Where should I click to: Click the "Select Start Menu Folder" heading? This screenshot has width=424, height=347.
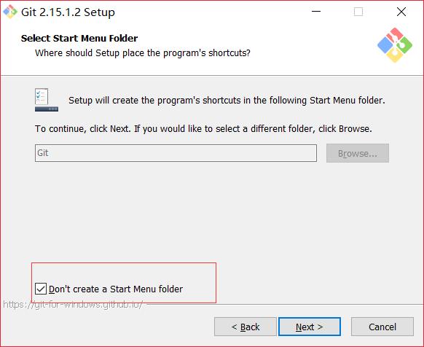coord(79,38)
